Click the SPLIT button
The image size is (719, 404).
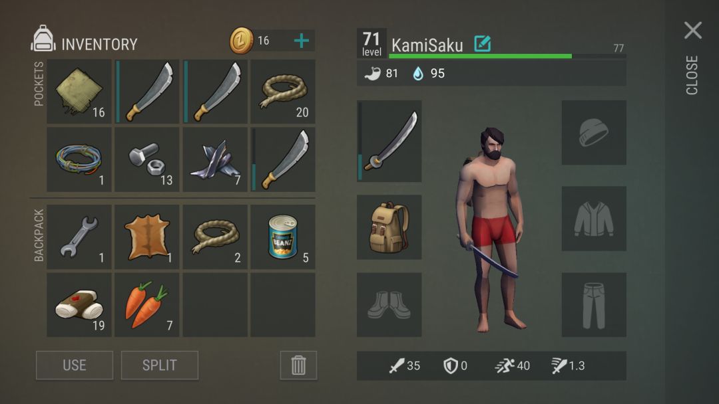coord(160,365)
